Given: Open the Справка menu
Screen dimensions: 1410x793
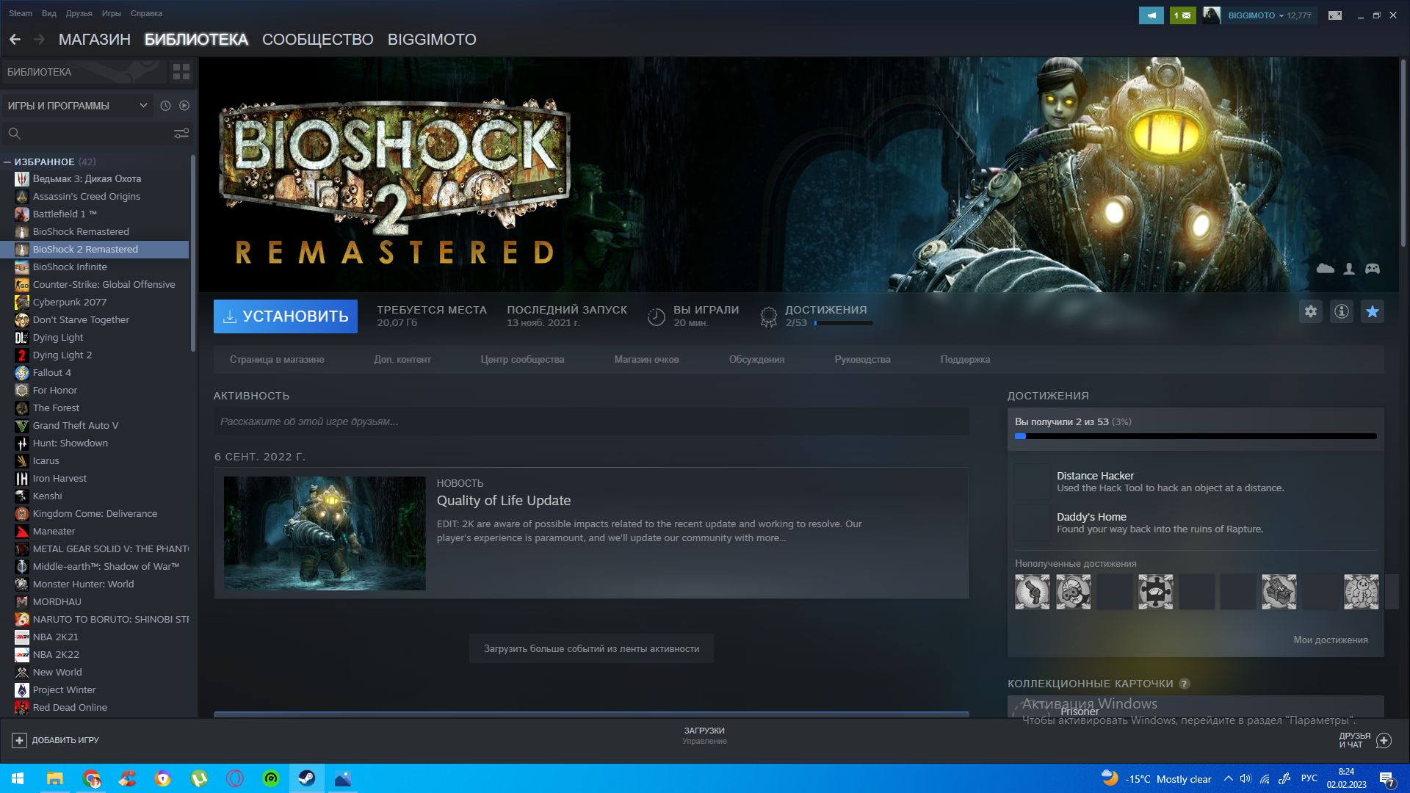Looking at the screenshot, I should 146,13.
